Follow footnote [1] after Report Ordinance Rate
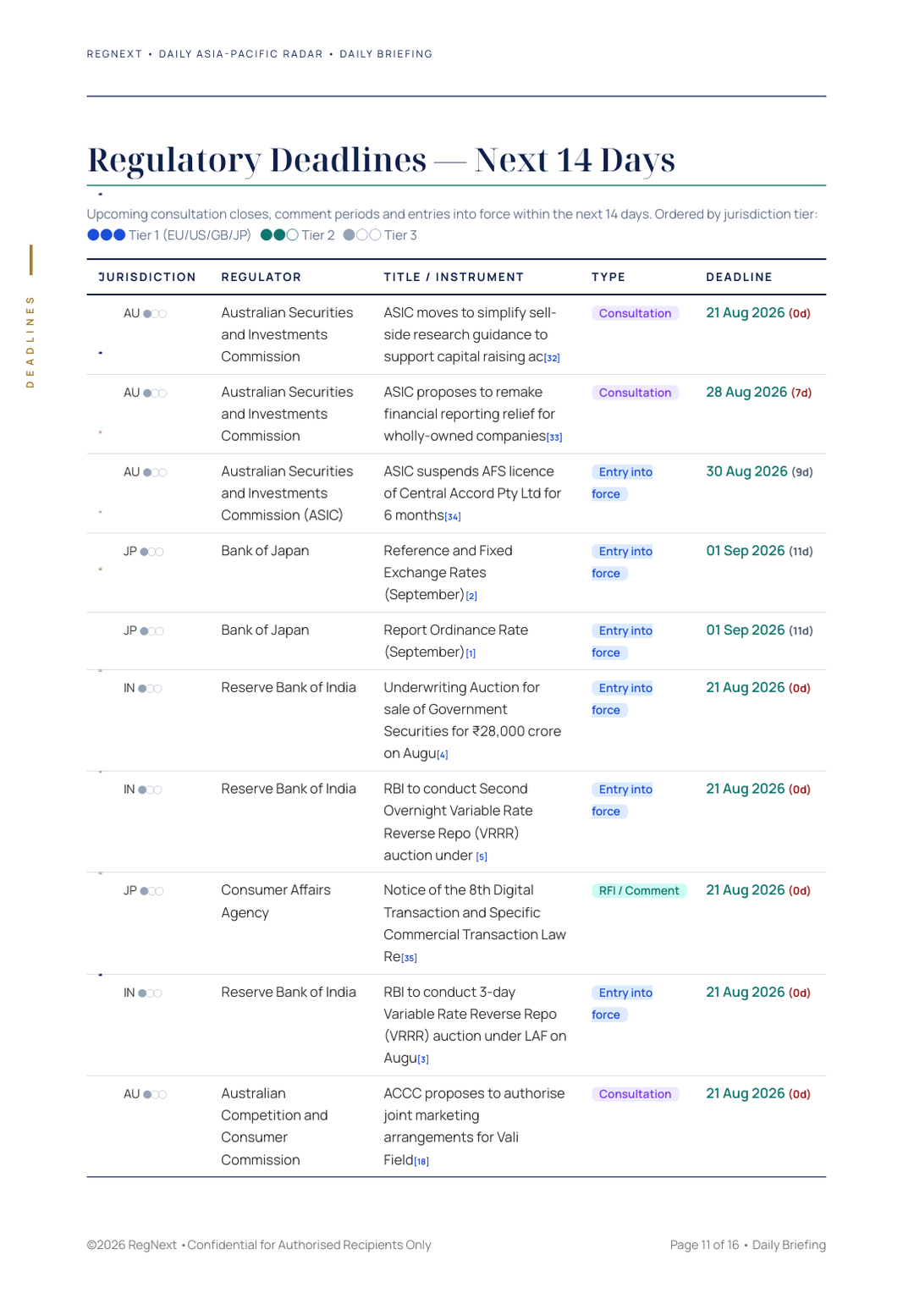The image size is (914, 1293). [471, 654]
